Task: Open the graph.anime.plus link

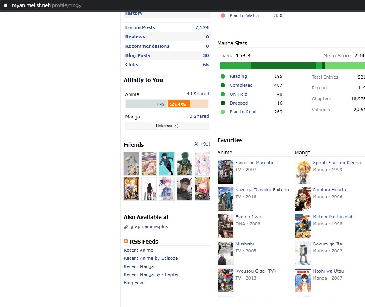Action: 149,227
